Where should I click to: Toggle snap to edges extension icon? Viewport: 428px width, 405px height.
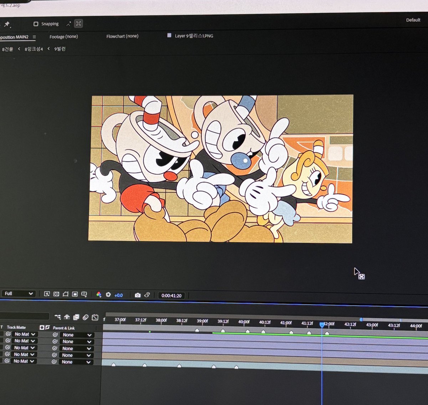[68, 24]
